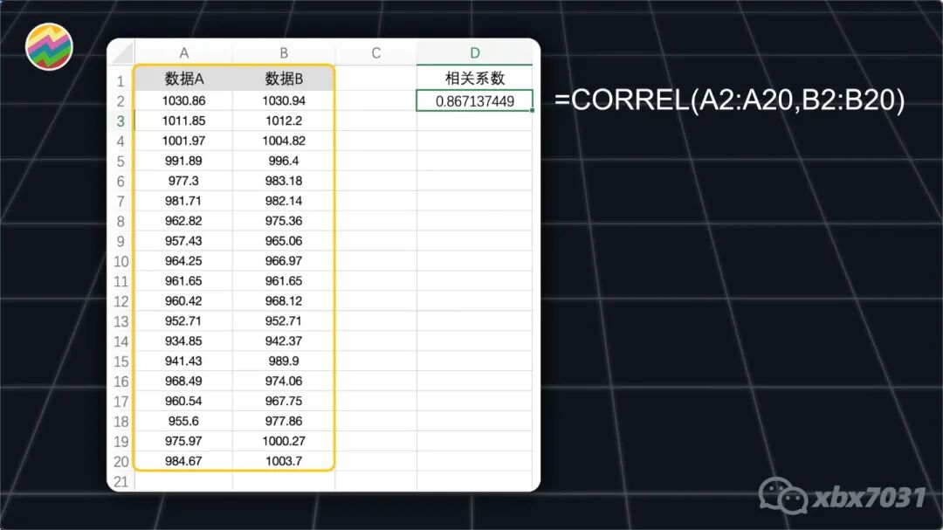Image resolution: width=943 pixels, height=530 pixels.
Task: Click cell with value 967.75
Action: [284, 402]
